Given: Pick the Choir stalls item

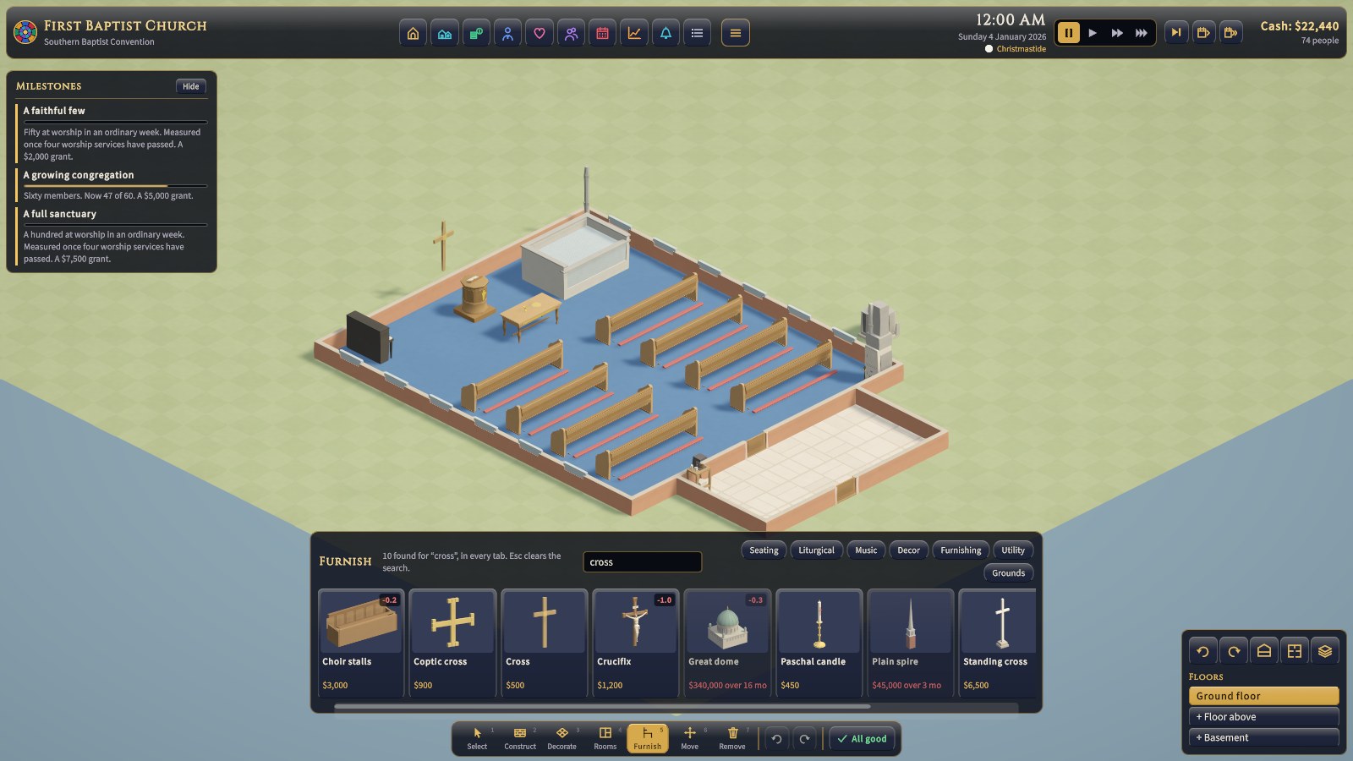Looking at the screenshot, I should 361,643.
